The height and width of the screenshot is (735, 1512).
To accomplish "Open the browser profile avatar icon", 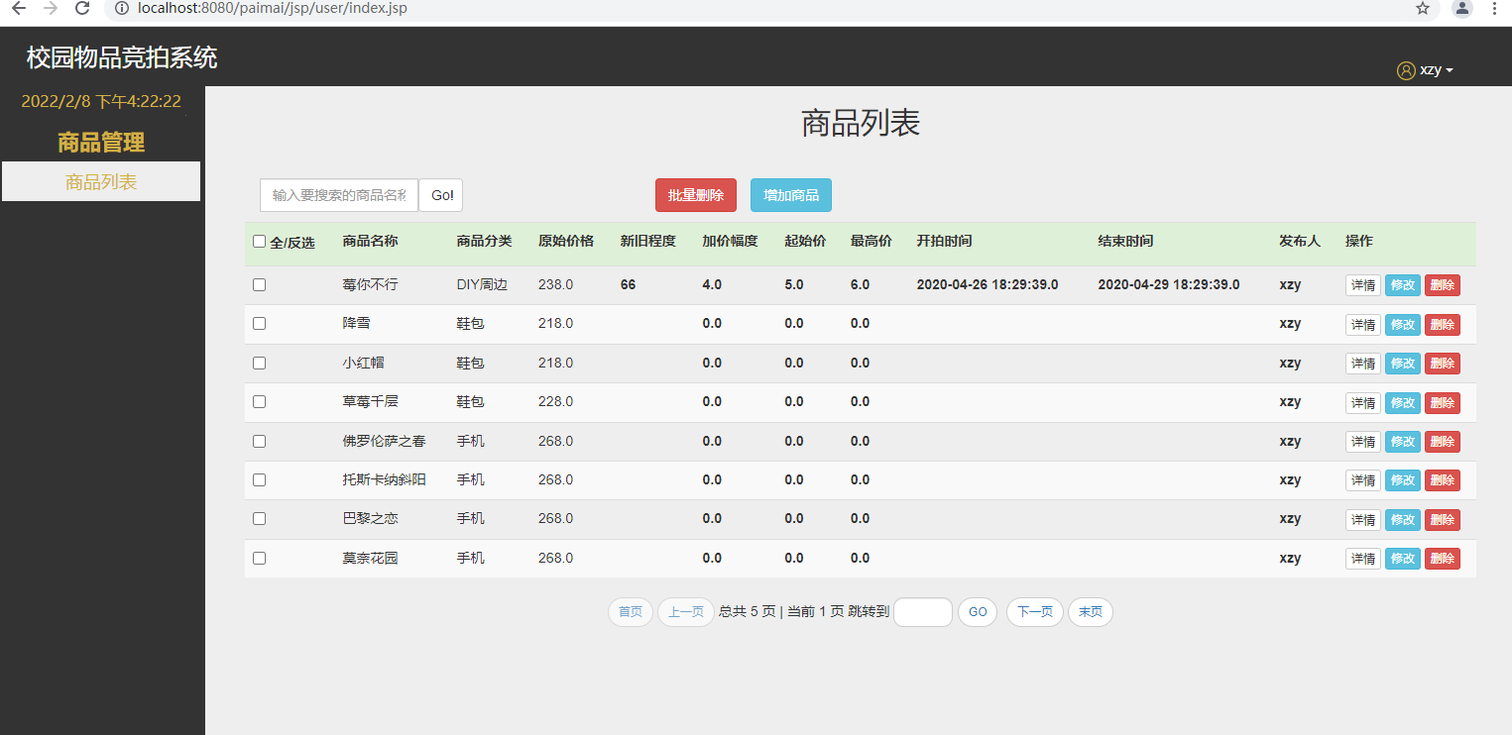I will pyautogui.click(x=1461, y=8).
